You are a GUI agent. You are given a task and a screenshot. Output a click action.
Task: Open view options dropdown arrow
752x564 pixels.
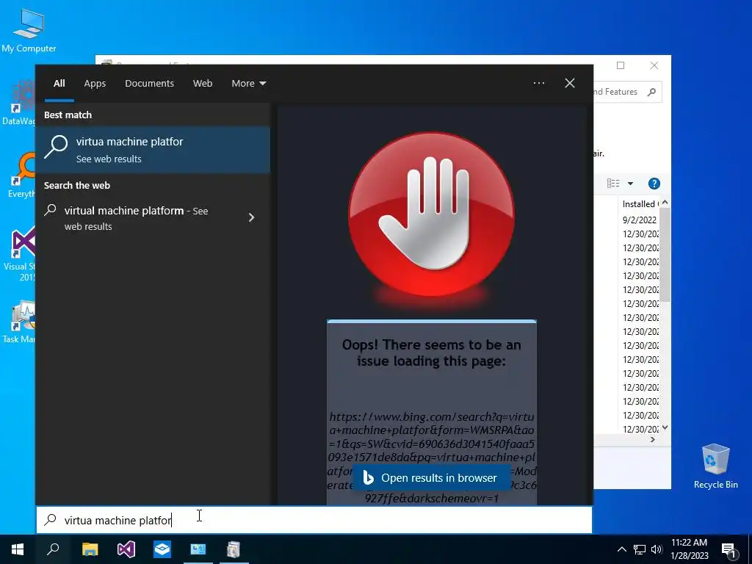tap(630, 184)
